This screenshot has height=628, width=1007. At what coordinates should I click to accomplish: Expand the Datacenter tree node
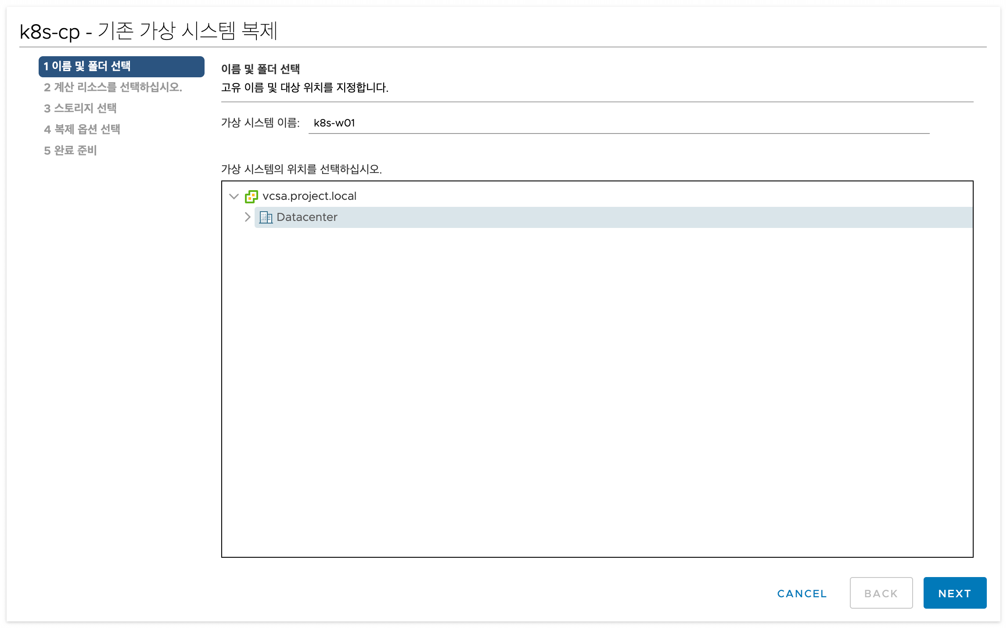(x=248, y=217)
